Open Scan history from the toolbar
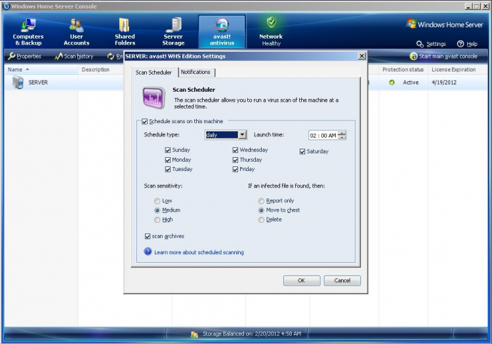 pos(74,56)
